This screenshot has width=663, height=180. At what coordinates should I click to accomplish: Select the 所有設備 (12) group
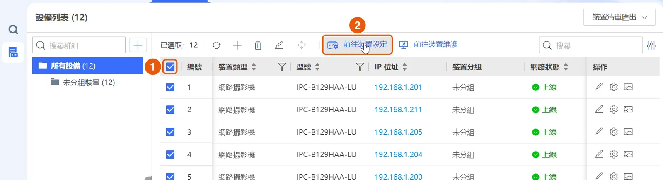(x=88, y=66)
